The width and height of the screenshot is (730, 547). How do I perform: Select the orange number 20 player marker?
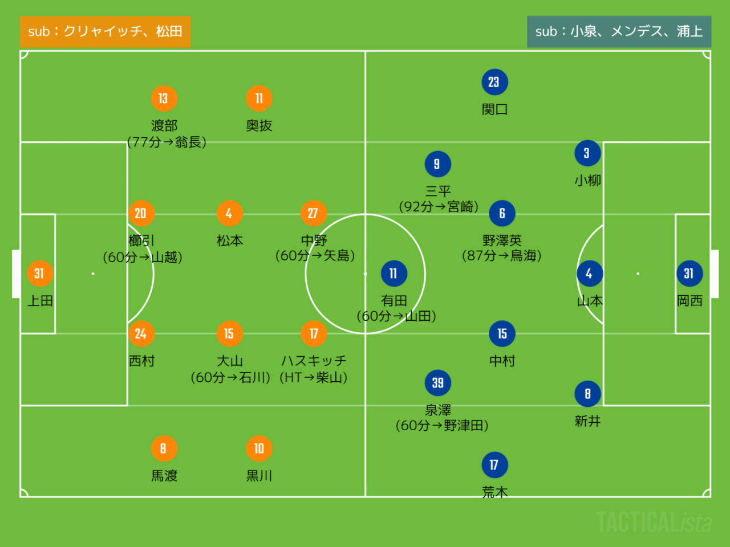pyautogui.click(x=141, y=214)
